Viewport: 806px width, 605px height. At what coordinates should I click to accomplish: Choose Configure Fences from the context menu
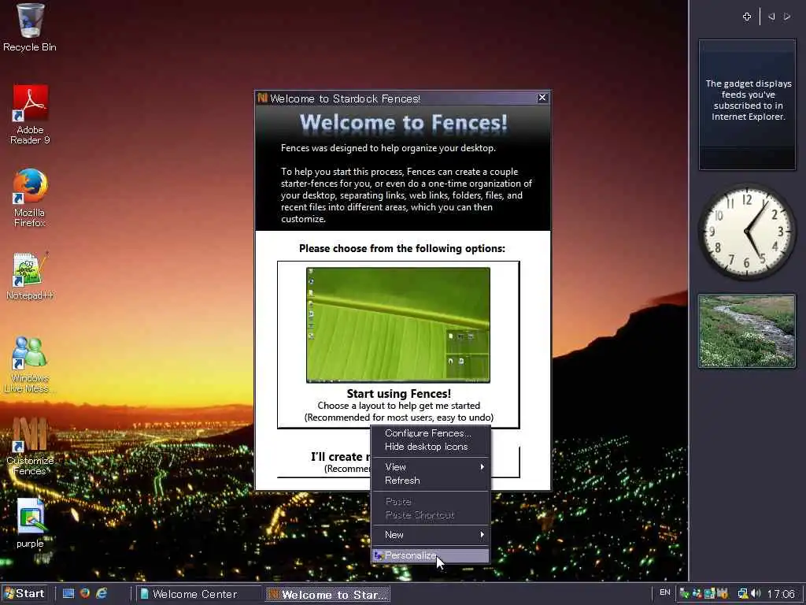431,433
